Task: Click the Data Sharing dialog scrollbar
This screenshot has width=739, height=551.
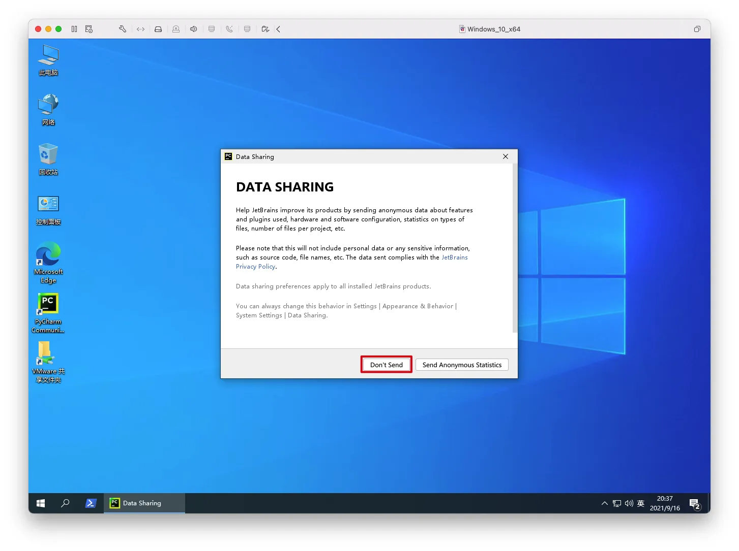Action: point(515,249)
